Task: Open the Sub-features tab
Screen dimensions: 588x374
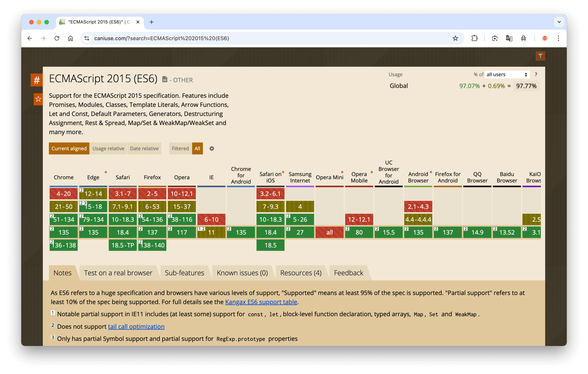Action: [x=184, y=273]
